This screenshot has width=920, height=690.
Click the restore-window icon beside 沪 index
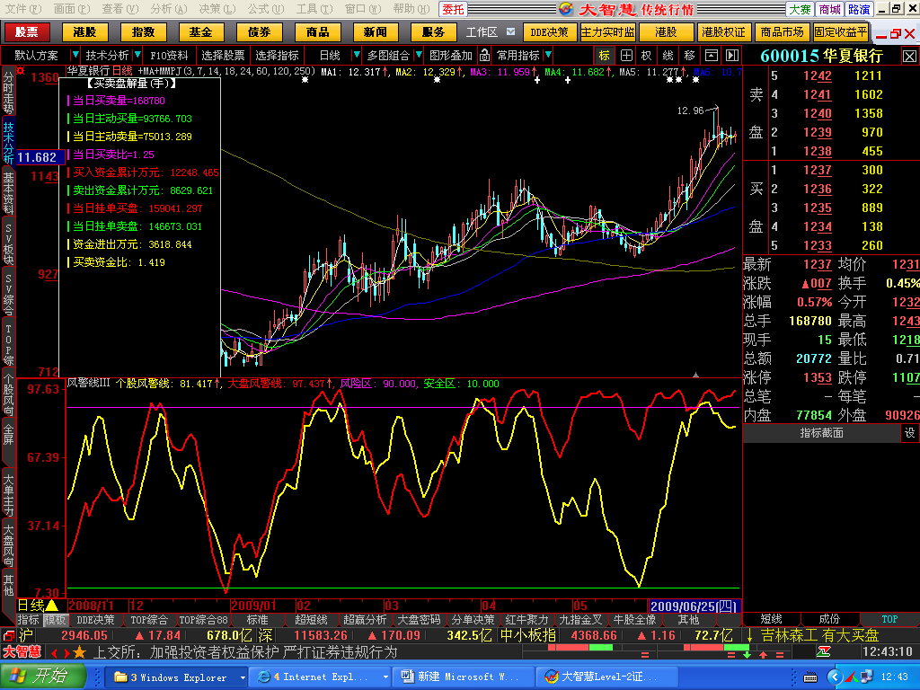[8, 635]
